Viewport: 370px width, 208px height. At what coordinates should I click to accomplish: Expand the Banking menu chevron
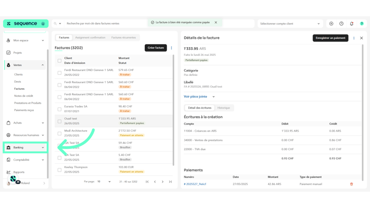(42, 148)
